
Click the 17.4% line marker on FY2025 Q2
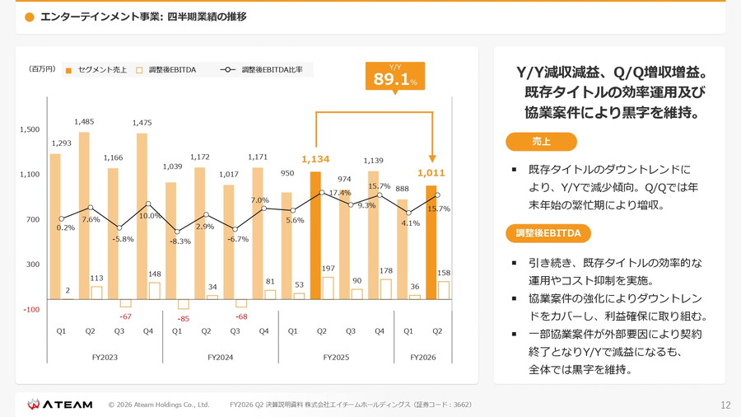[x=322, y=193]
